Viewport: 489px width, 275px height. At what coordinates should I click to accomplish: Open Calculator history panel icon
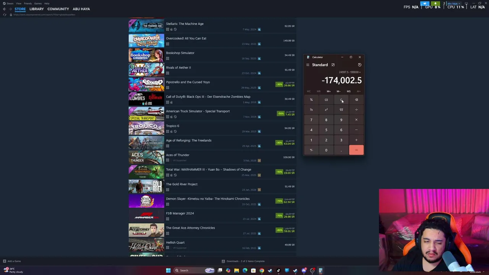pos(359,65)
